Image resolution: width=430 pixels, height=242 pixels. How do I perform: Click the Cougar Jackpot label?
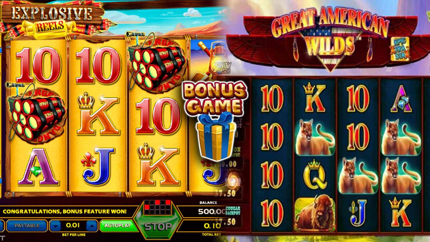click(233, 211)
